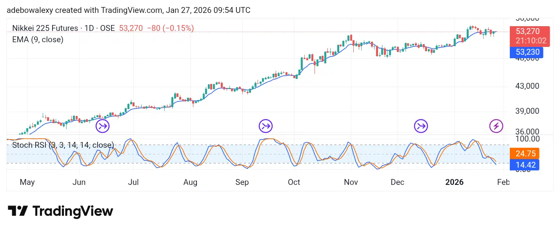The width and height of the screenshot is (560, 231).
Task: Click the 39,000 price axis label
Action: click(x=527, y=111)
